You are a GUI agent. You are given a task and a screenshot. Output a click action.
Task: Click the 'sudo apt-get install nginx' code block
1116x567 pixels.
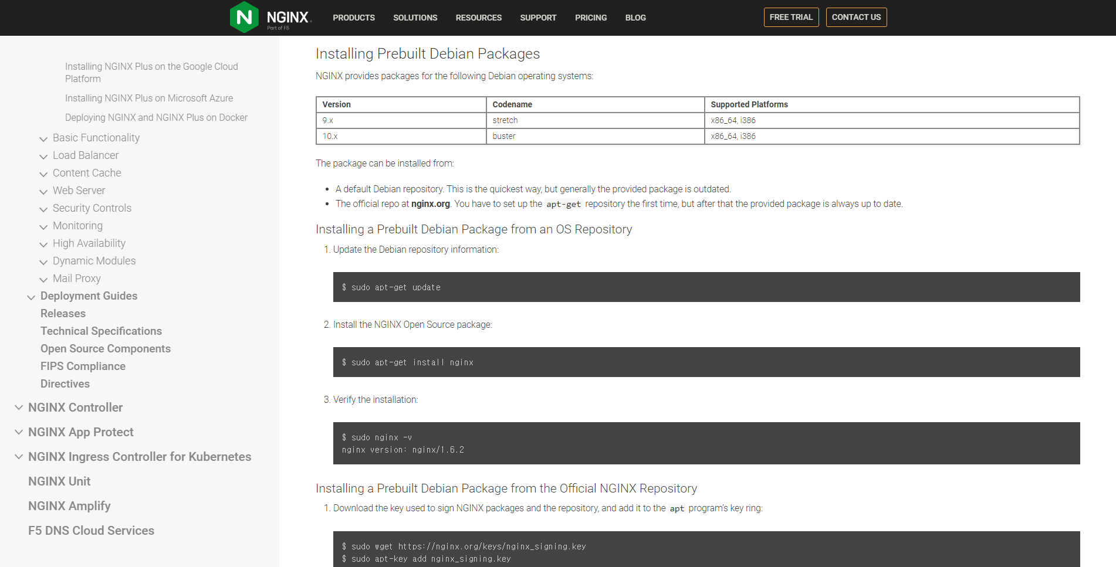(706, 362)
